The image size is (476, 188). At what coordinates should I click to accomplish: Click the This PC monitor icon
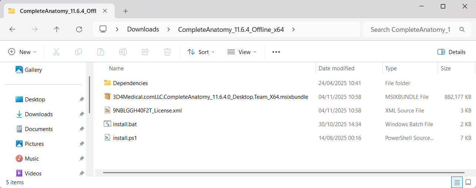[x=103, y=29]
